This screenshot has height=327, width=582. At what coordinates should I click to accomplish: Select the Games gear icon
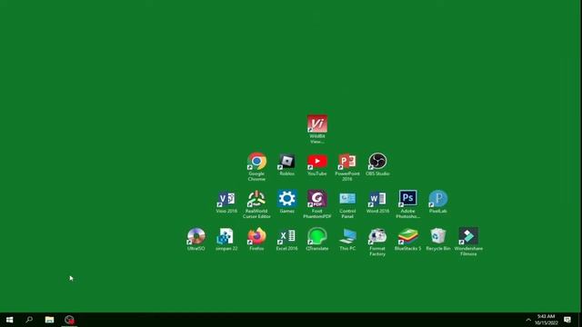[x=287, y=202]
